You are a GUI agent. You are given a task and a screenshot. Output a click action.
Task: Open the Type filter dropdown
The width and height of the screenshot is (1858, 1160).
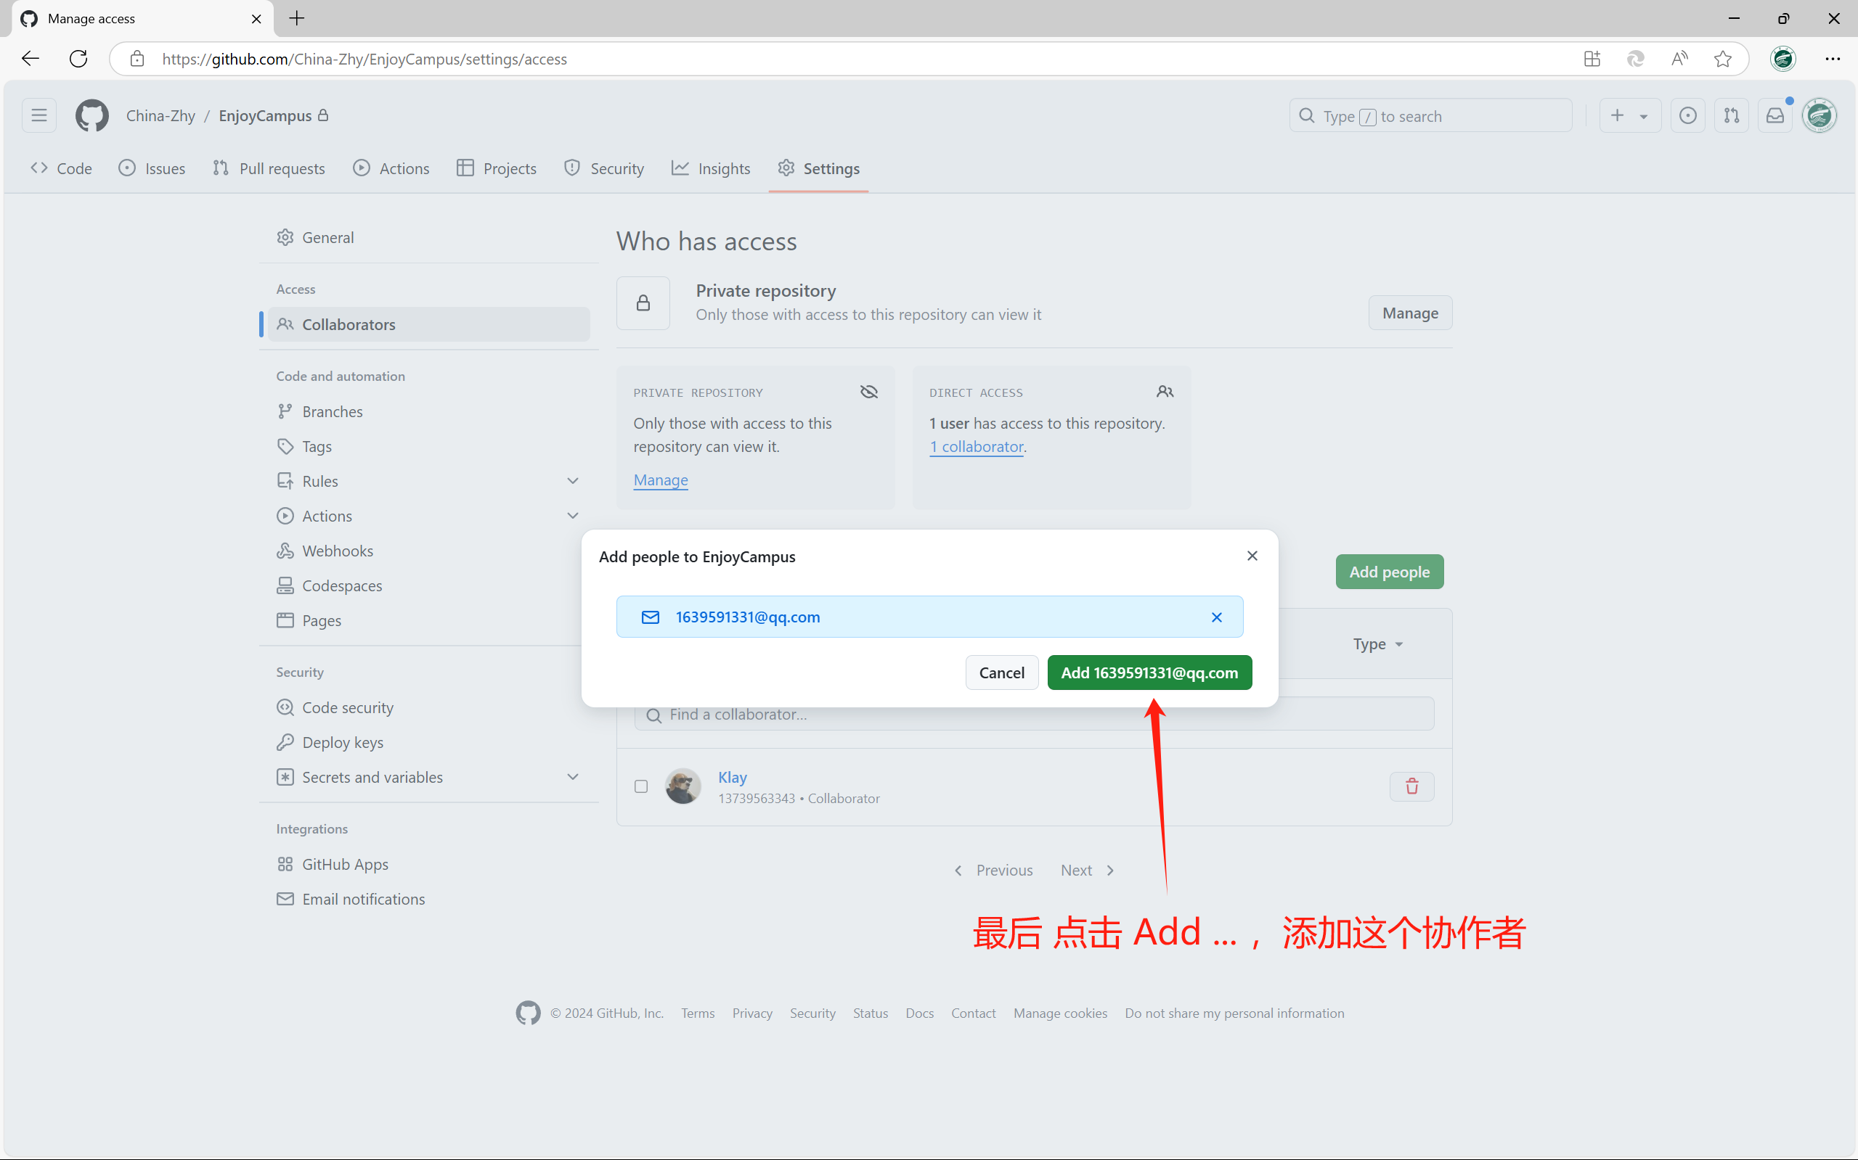1378,644
